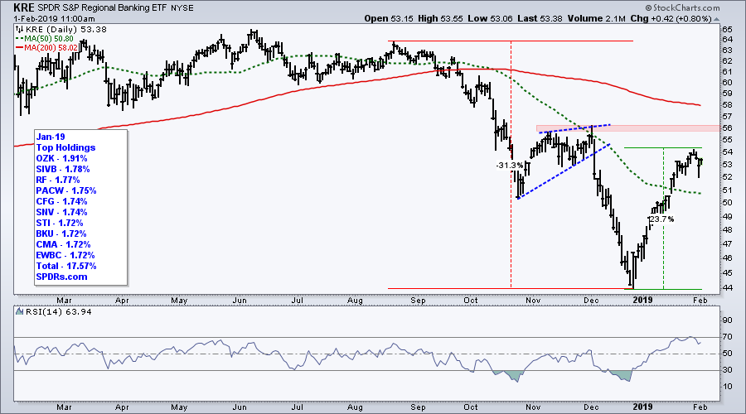Click the StockCharts.com copyright label
The image size is (746, 414).
pos(682,7)
